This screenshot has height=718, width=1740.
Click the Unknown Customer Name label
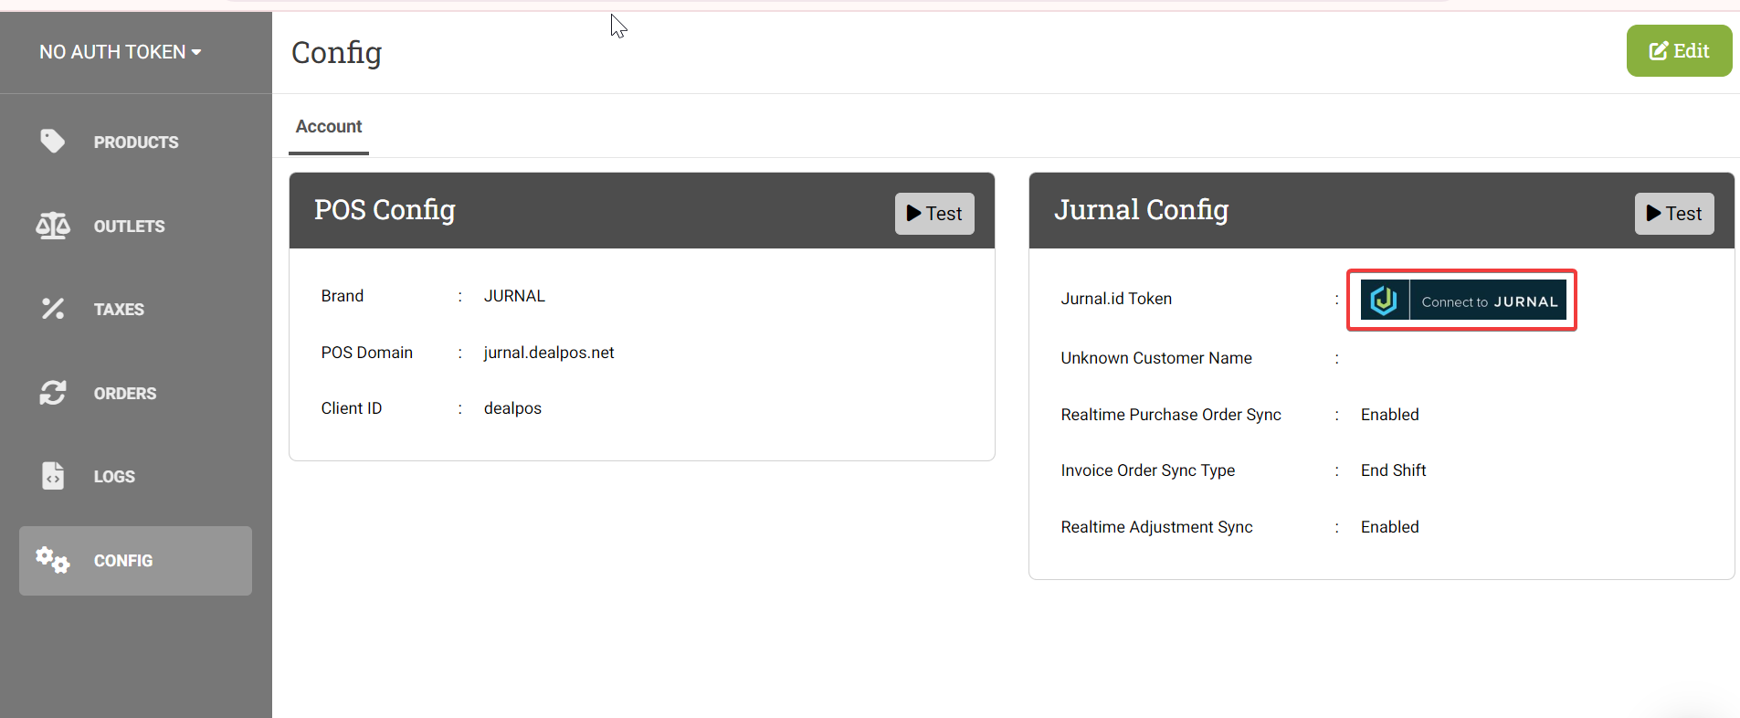1156,358
